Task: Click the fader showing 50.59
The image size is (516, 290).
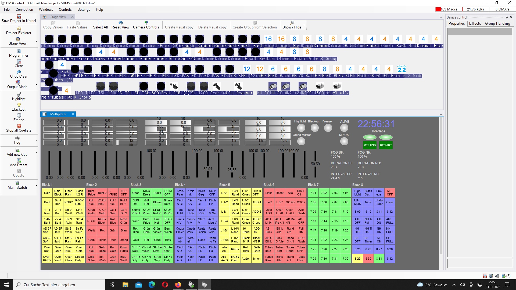Action: [x=315, y=164]
